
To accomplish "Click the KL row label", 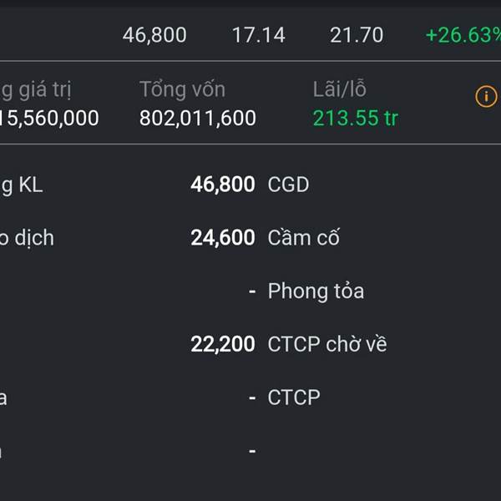I will pos(21,185).
